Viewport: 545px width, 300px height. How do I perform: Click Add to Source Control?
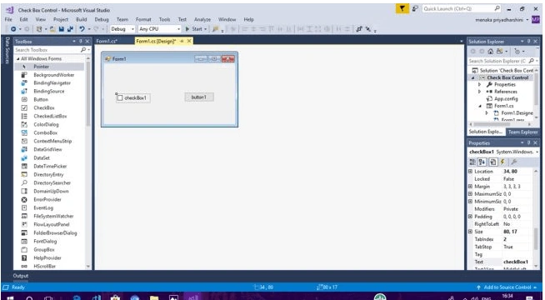tap(507, 287)
